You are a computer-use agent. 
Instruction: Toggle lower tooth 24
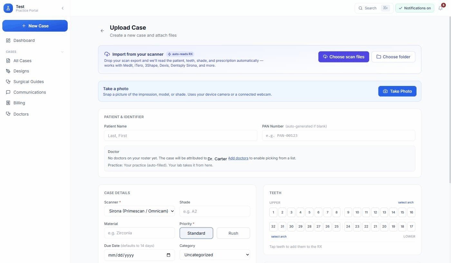pyautogui.click(x=348, y=226)
